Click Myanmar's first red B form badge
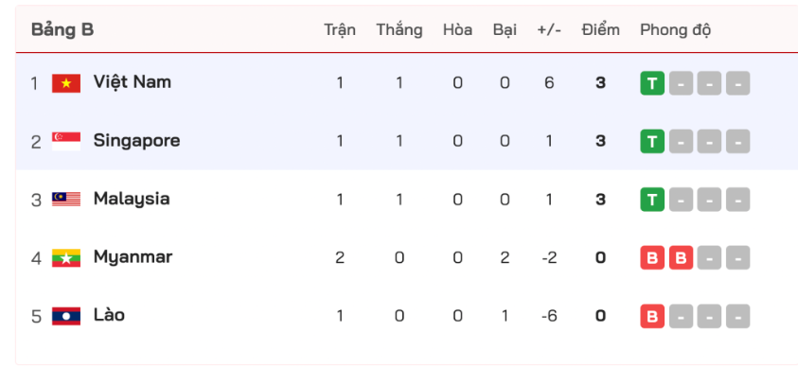This screenshot has height=367, width=798. click(x=652, y=258)
